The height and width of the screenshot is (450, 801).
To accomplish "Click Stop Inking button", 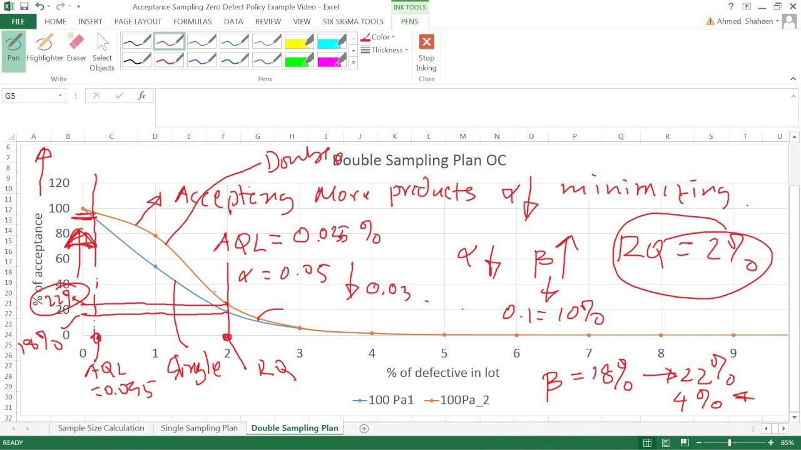I will pyautogui.click(x=427, y=53).
